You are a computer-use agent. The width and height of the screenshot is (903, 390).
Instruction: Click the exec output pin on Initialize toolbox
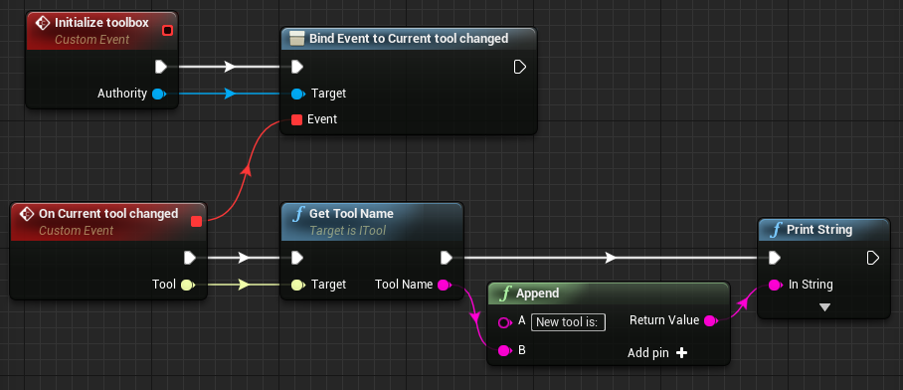point(161,68)
